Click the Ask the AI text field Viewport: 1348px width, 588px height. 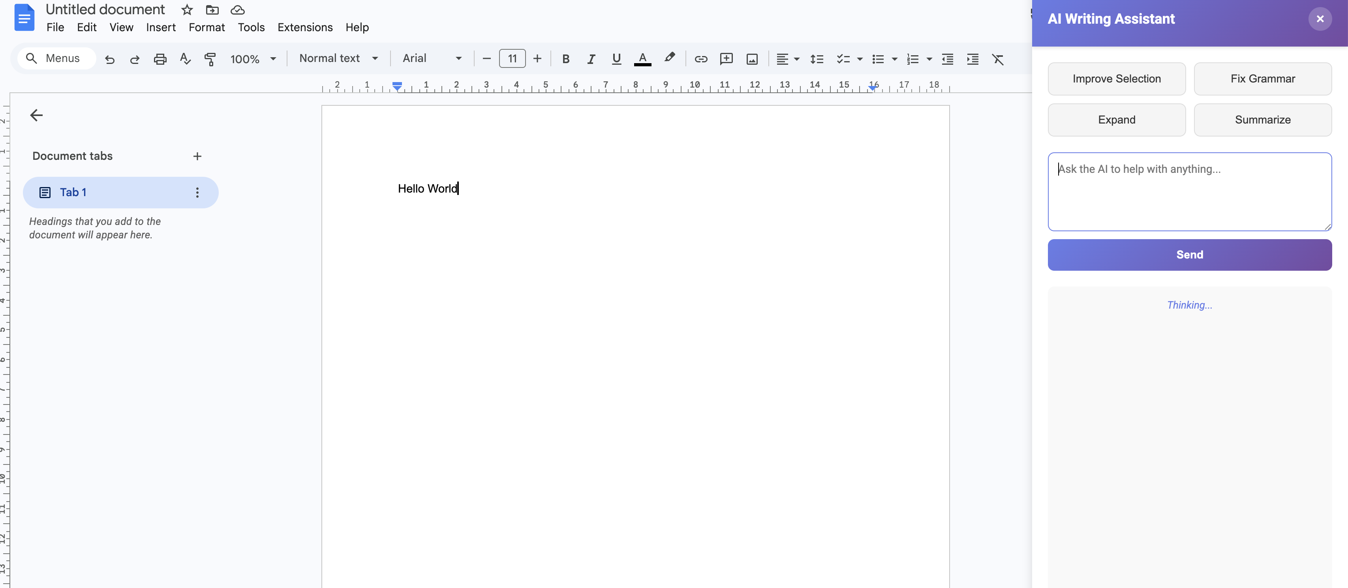pyautogui.click(x=1189, y=191)
